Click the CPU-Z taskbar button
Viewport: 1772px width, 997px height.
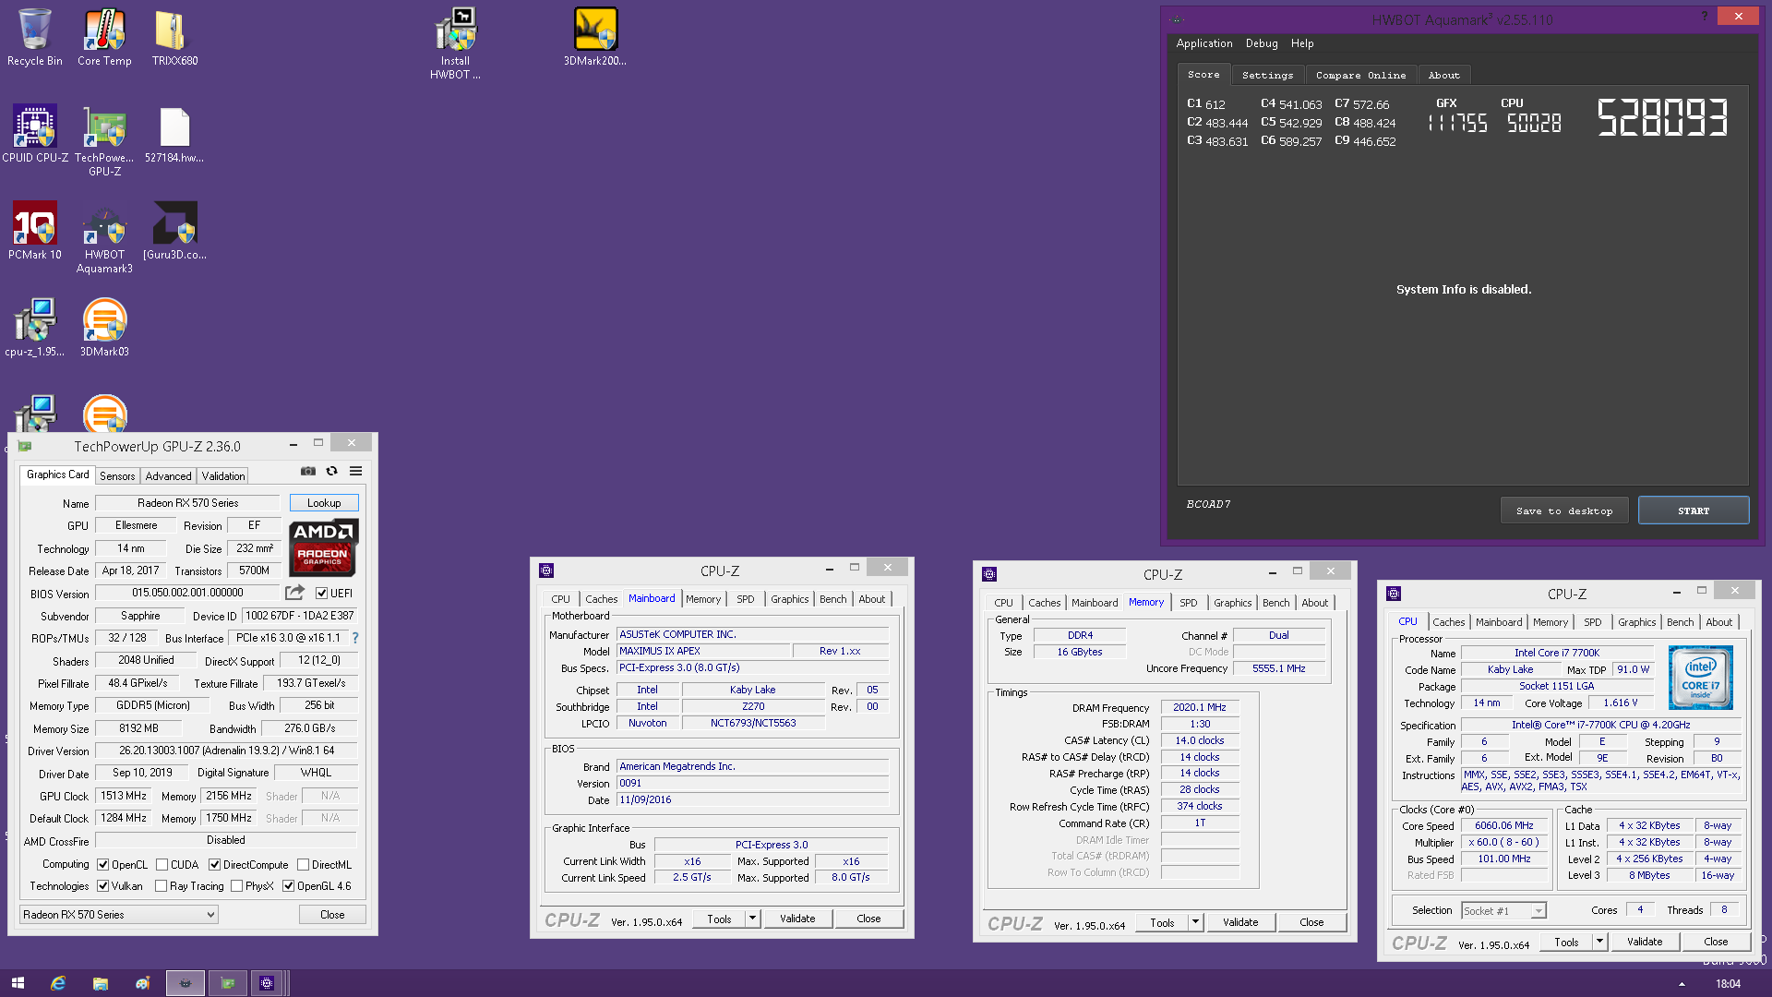(267, 983)
